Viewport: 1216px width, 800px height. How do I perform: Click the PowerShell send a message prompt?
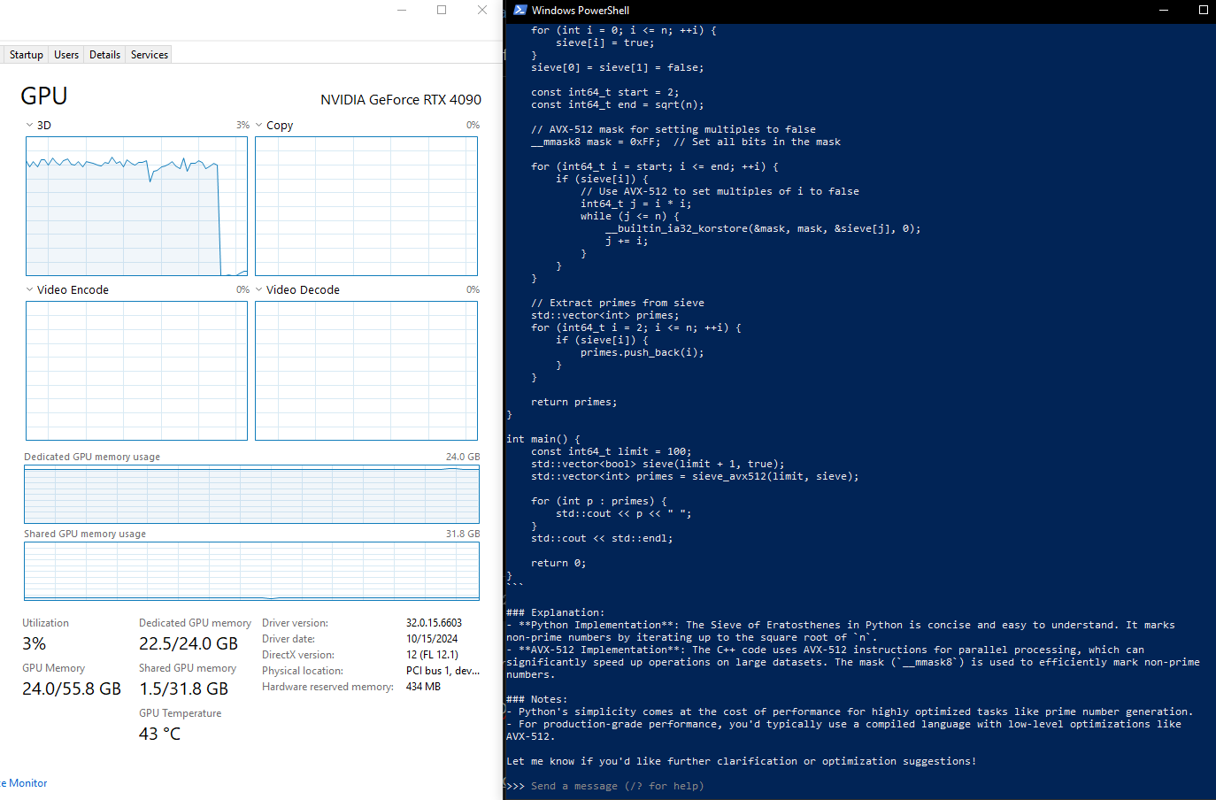click(617, 786)
